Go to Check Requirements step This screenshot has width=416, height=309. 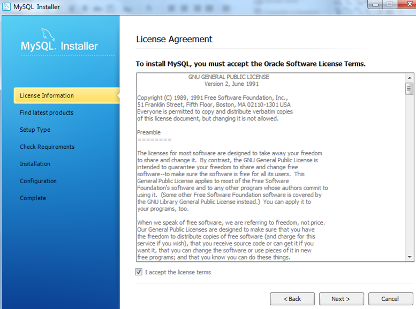(47, 147)
